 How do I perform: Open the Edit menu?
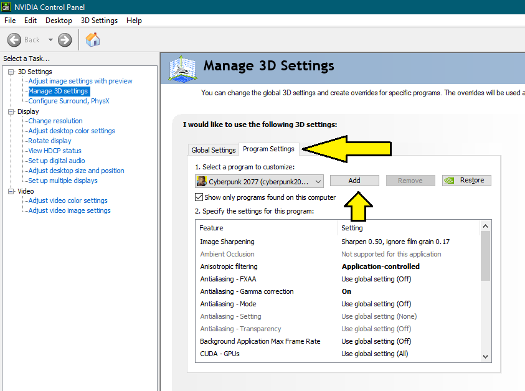(x=31, y=21)
